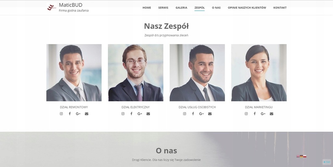
Task: Open Opinie Naszych Klientów menu item
Action: point(247,7)
